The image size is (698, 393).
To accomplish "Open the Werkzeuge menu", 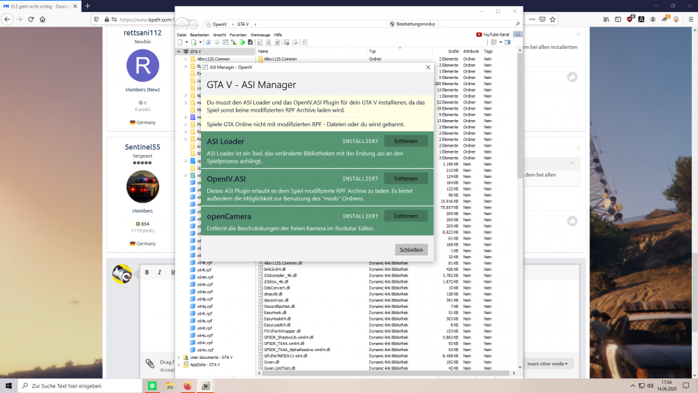I will [x=260, y=34].
